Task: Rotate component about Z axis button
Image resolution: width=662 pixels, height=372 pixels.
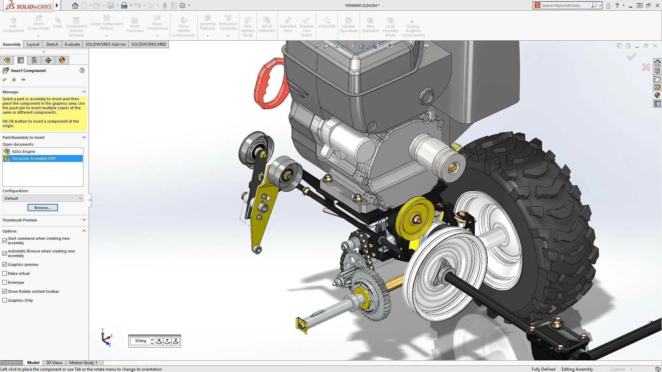Action: point(175,341)
